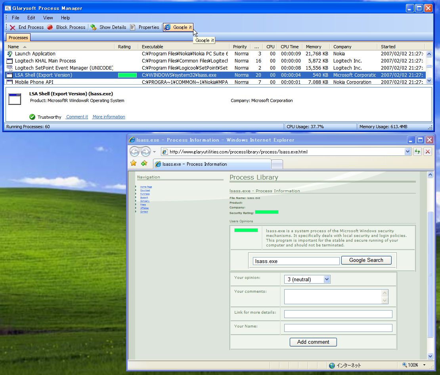Sort by the Memory column header
The width and height of the screenshot is (440, 375).
tap(317, 47)
